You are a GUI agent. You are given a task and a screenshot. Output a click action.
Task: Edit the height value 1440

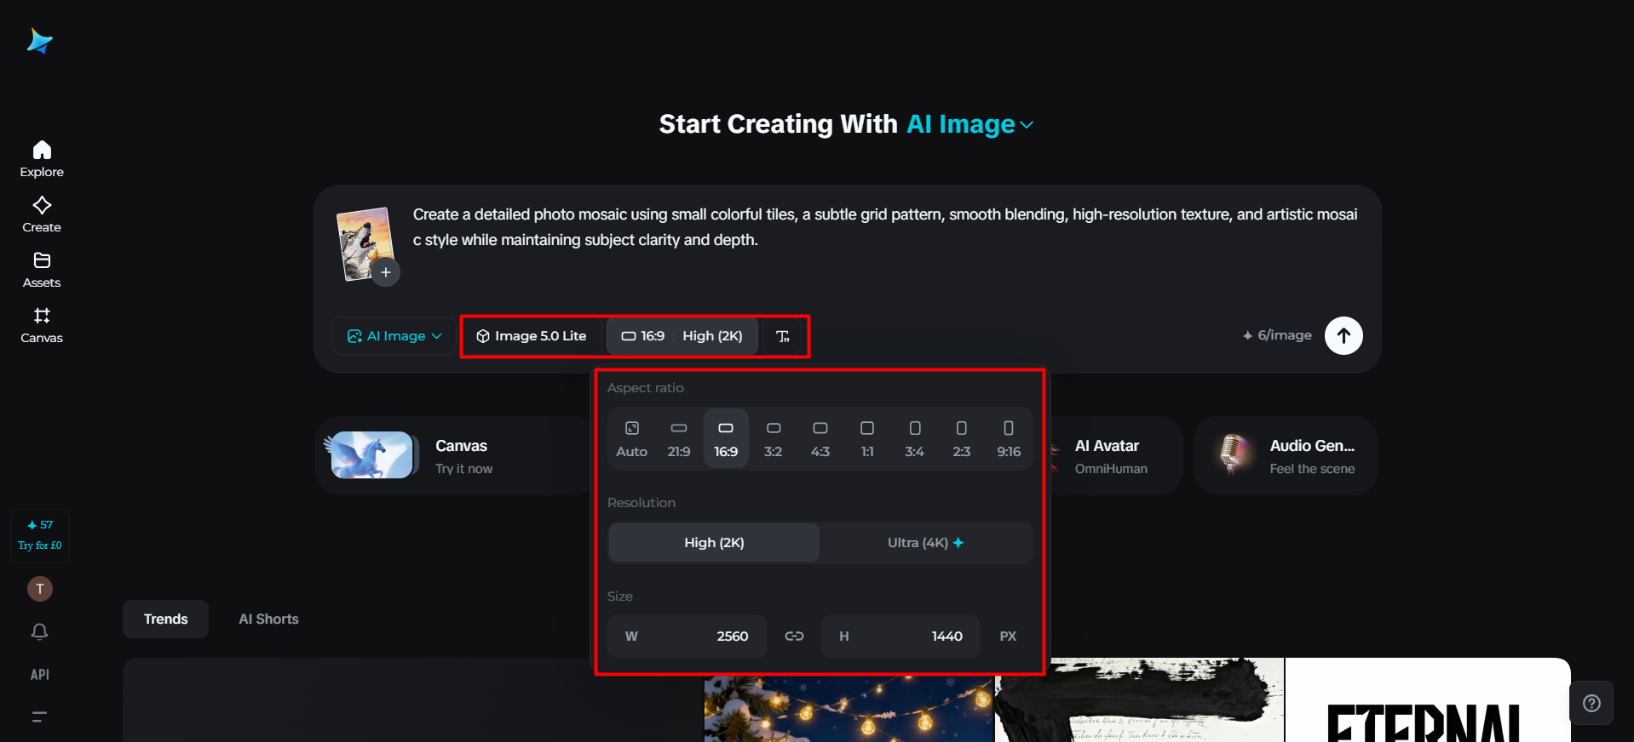point(900,636)
